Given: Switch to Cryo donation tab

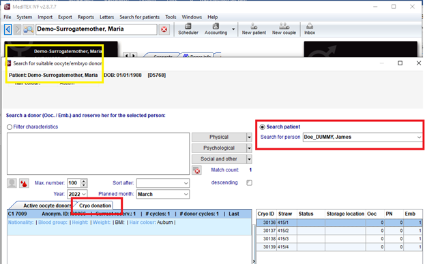Looking at the screenshot, I should (95, 205).
